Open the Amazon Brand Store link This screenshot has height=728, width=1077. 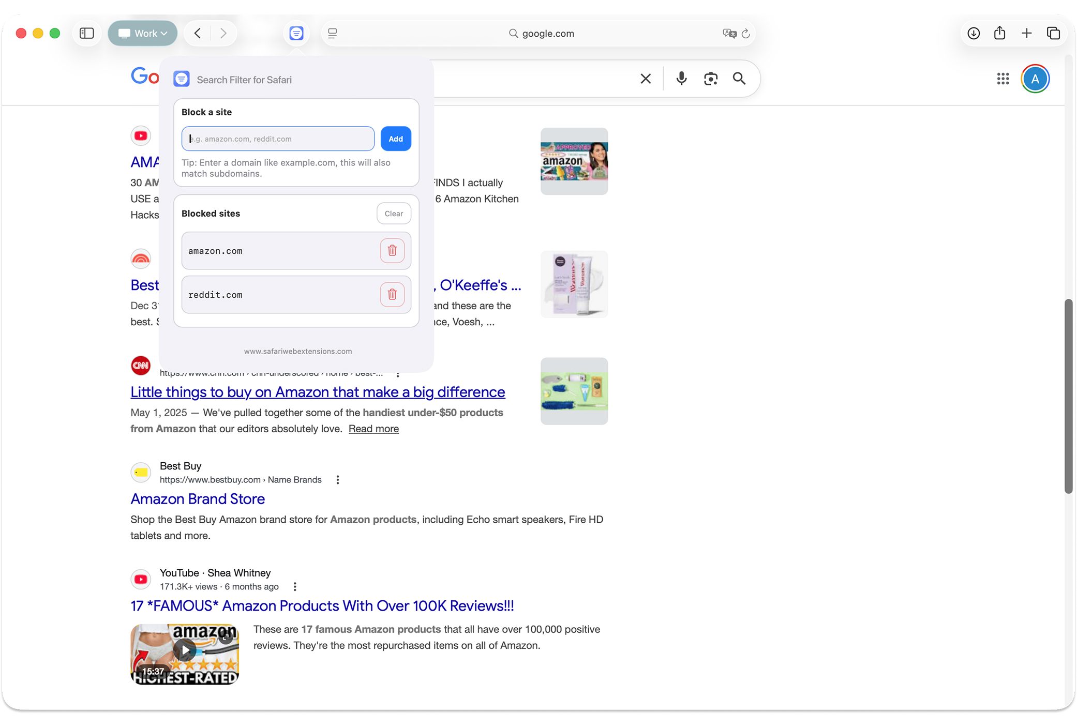click(198, 499)
